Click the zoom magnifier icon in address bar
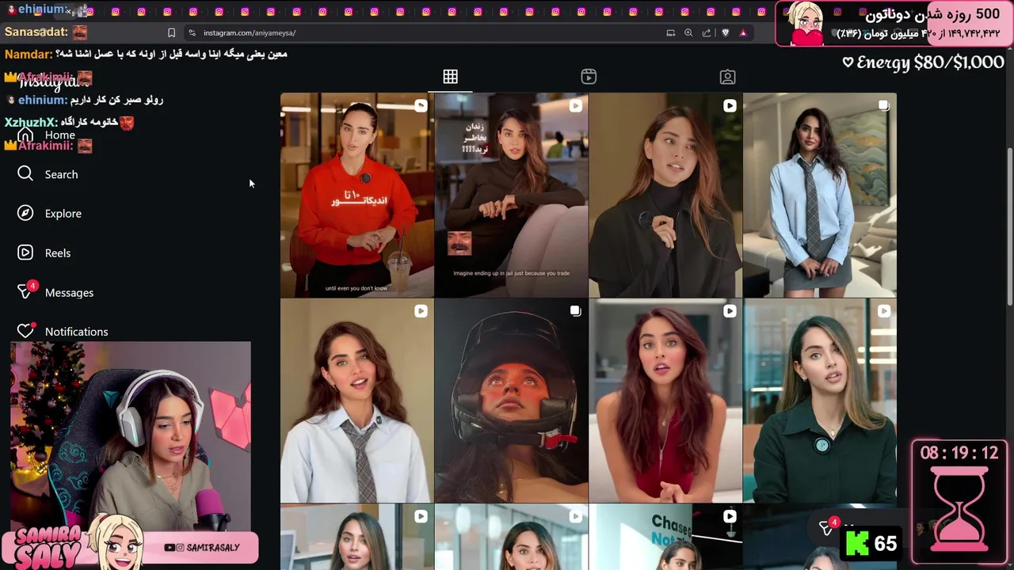The width and height of the screenshot is (1014, 570). click(x=688, y=32)
